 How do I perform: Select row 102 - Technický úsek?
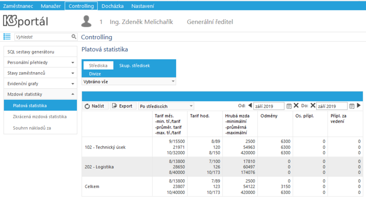point(222,147)
